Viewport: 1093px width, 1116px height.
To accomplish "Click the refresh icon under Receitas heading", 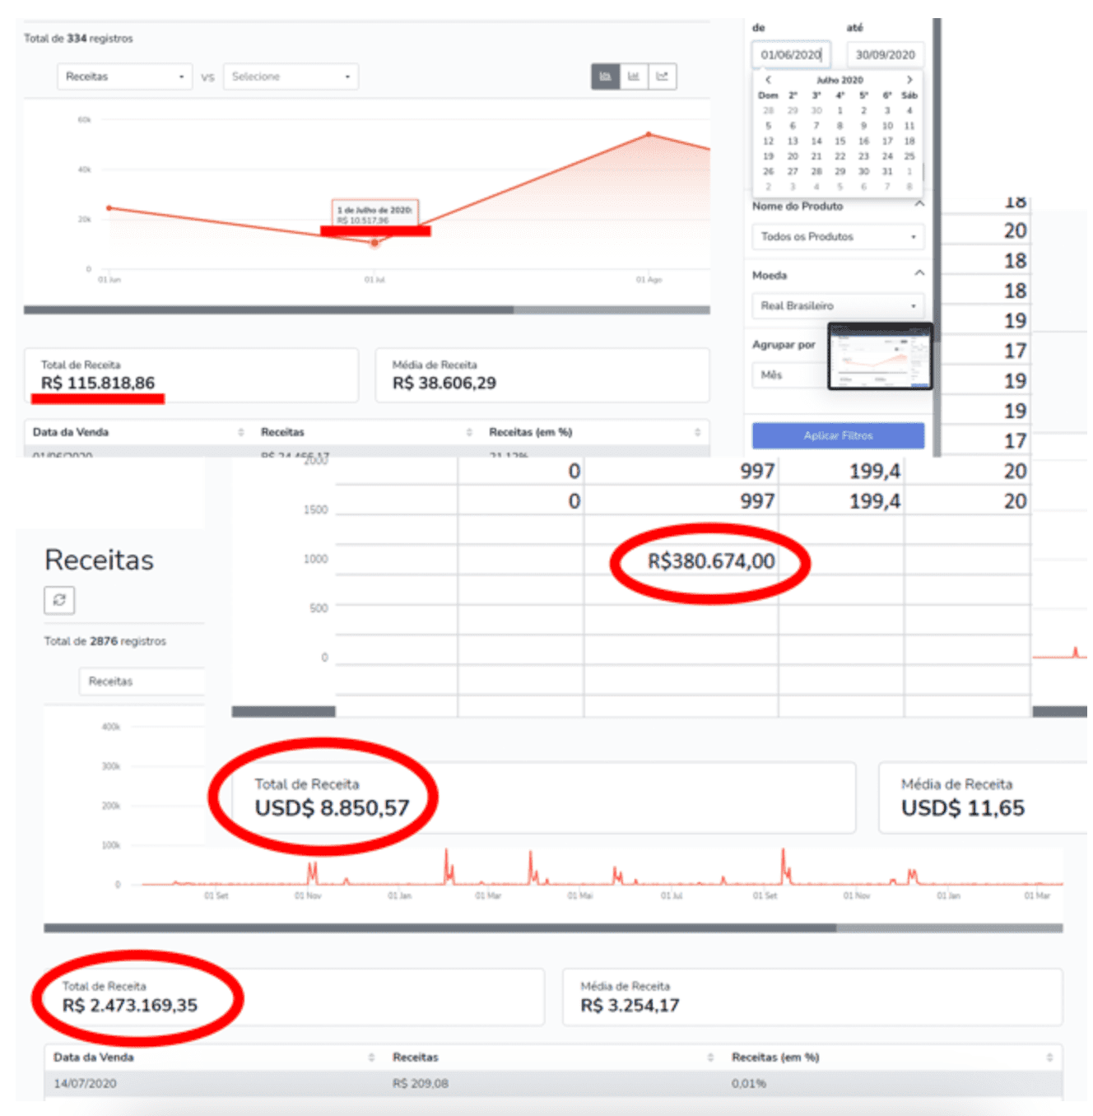I will [59, 600].
